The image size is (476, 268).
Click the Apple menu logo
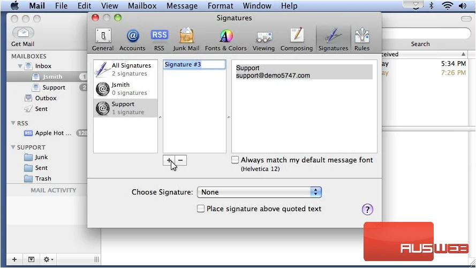pyautogui.click(x=14, y=5)
